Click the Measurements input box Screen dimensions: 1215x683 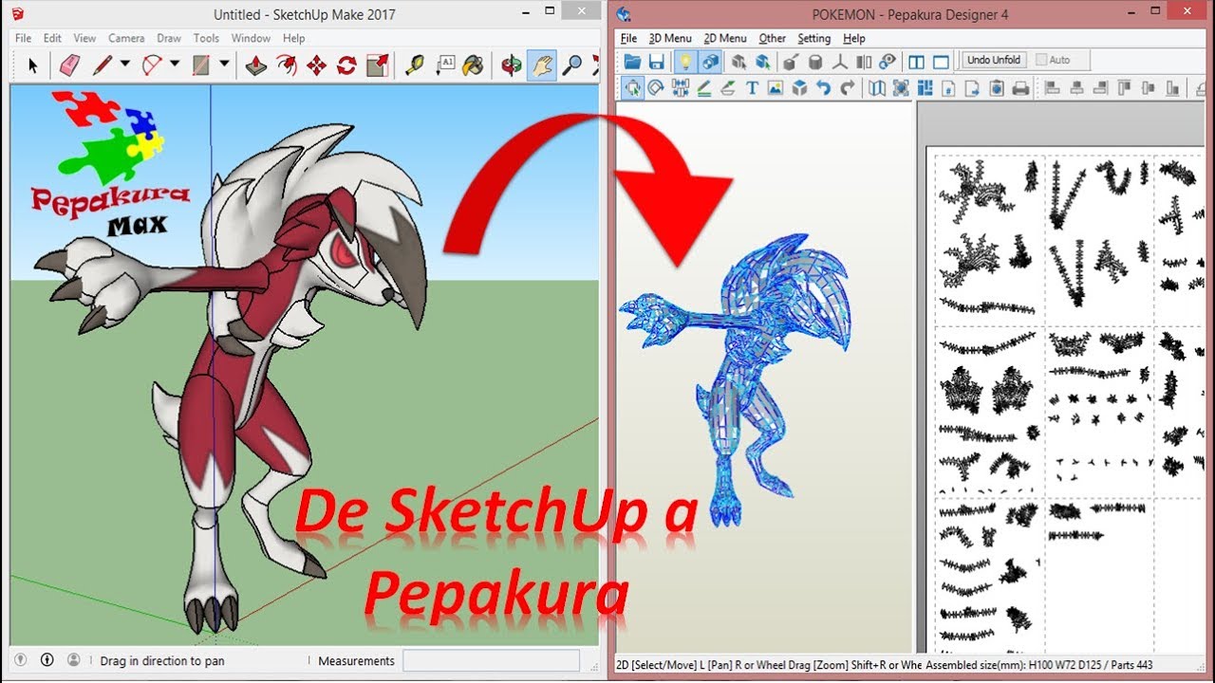491,660
